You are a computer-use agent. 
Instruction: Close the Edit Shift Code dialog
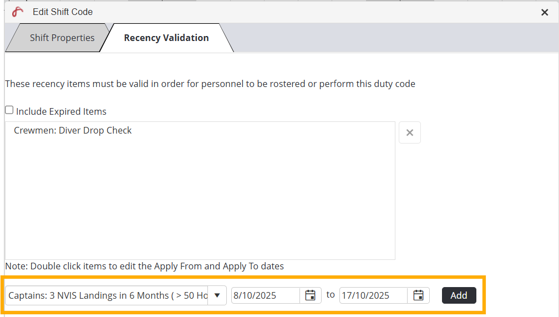(x=545, y=12)
